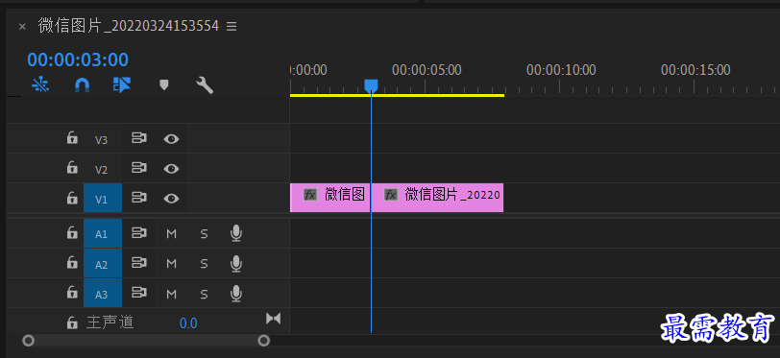Click time ruler at 00:00:10:00

tap(561, 70)
